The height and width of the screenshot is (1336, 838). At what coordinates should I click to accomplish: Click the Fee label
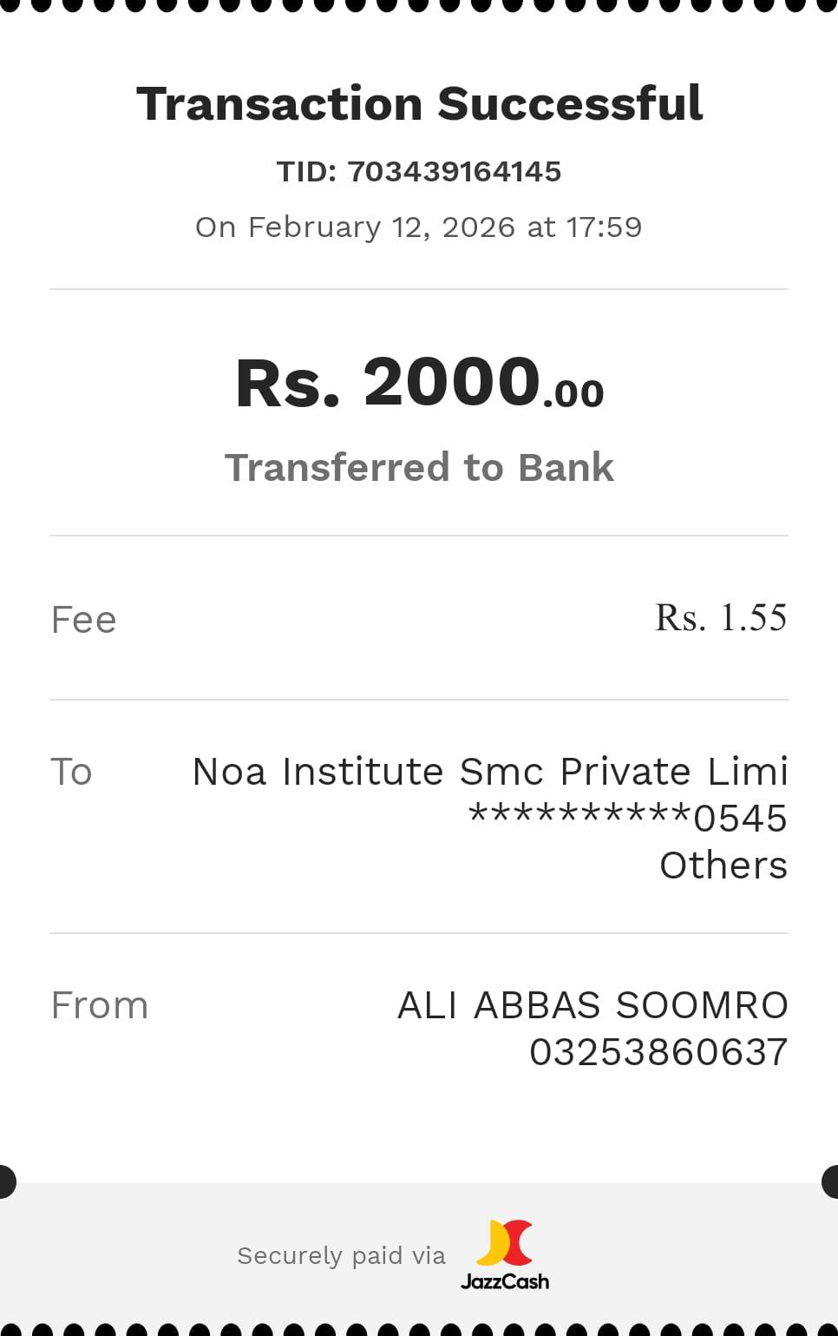[x=84, y=620]
